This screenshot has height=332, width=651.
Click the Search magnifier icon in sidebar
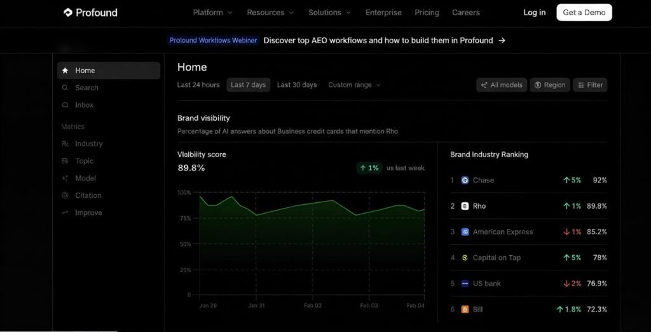coord(65,88)
